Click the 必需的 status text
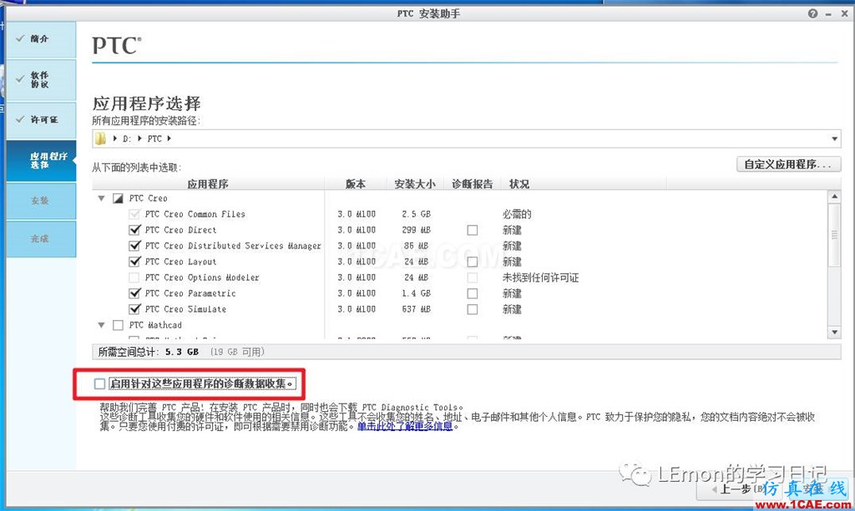855x511 pixels. (517, 214)
